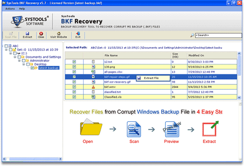The width and height of the screenshot is (244, 166).
Task: Click the Preview document illustration
Action: (x=172, y=129)
